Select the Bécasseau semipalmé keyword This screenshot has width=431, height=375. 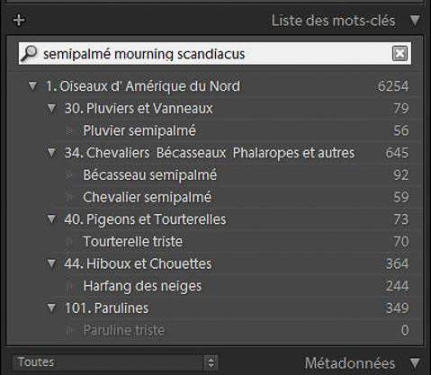[150, 174]
